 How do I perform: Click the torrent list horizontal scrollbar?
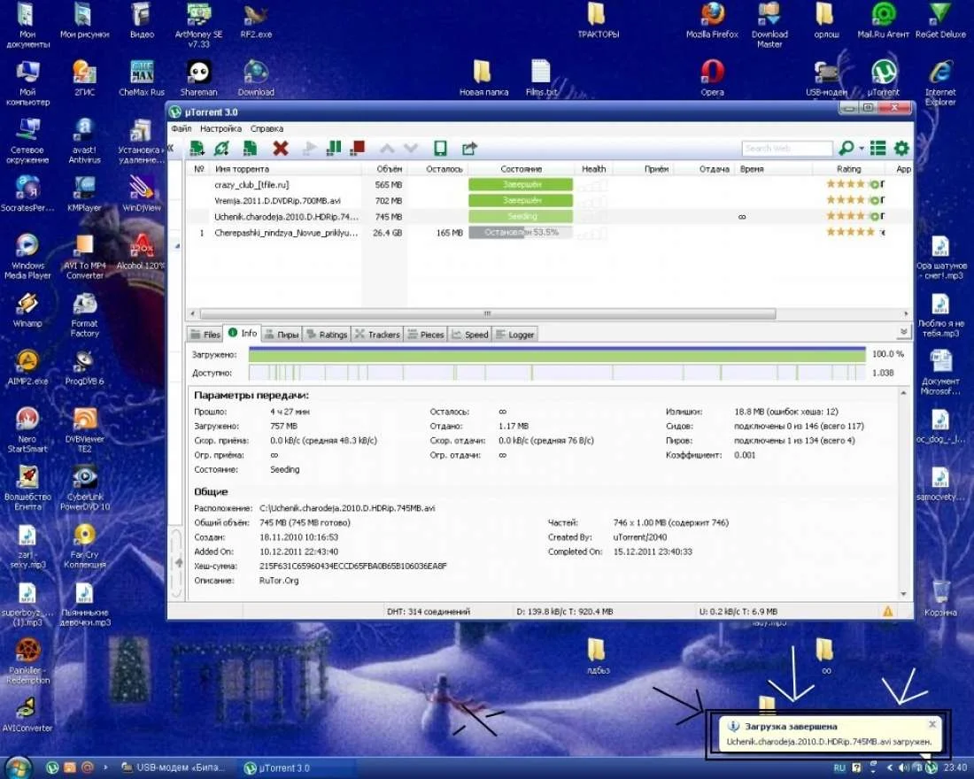487,313
